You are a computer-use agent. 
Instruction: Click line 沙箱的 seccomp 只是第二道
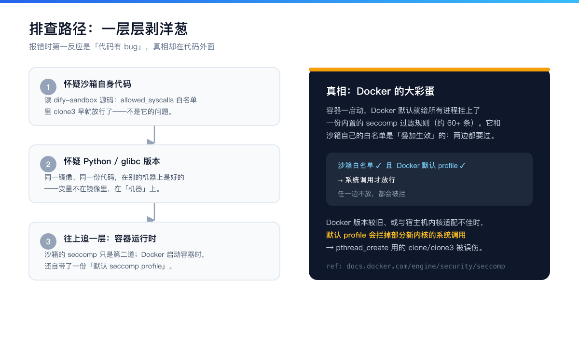(124, 254)
